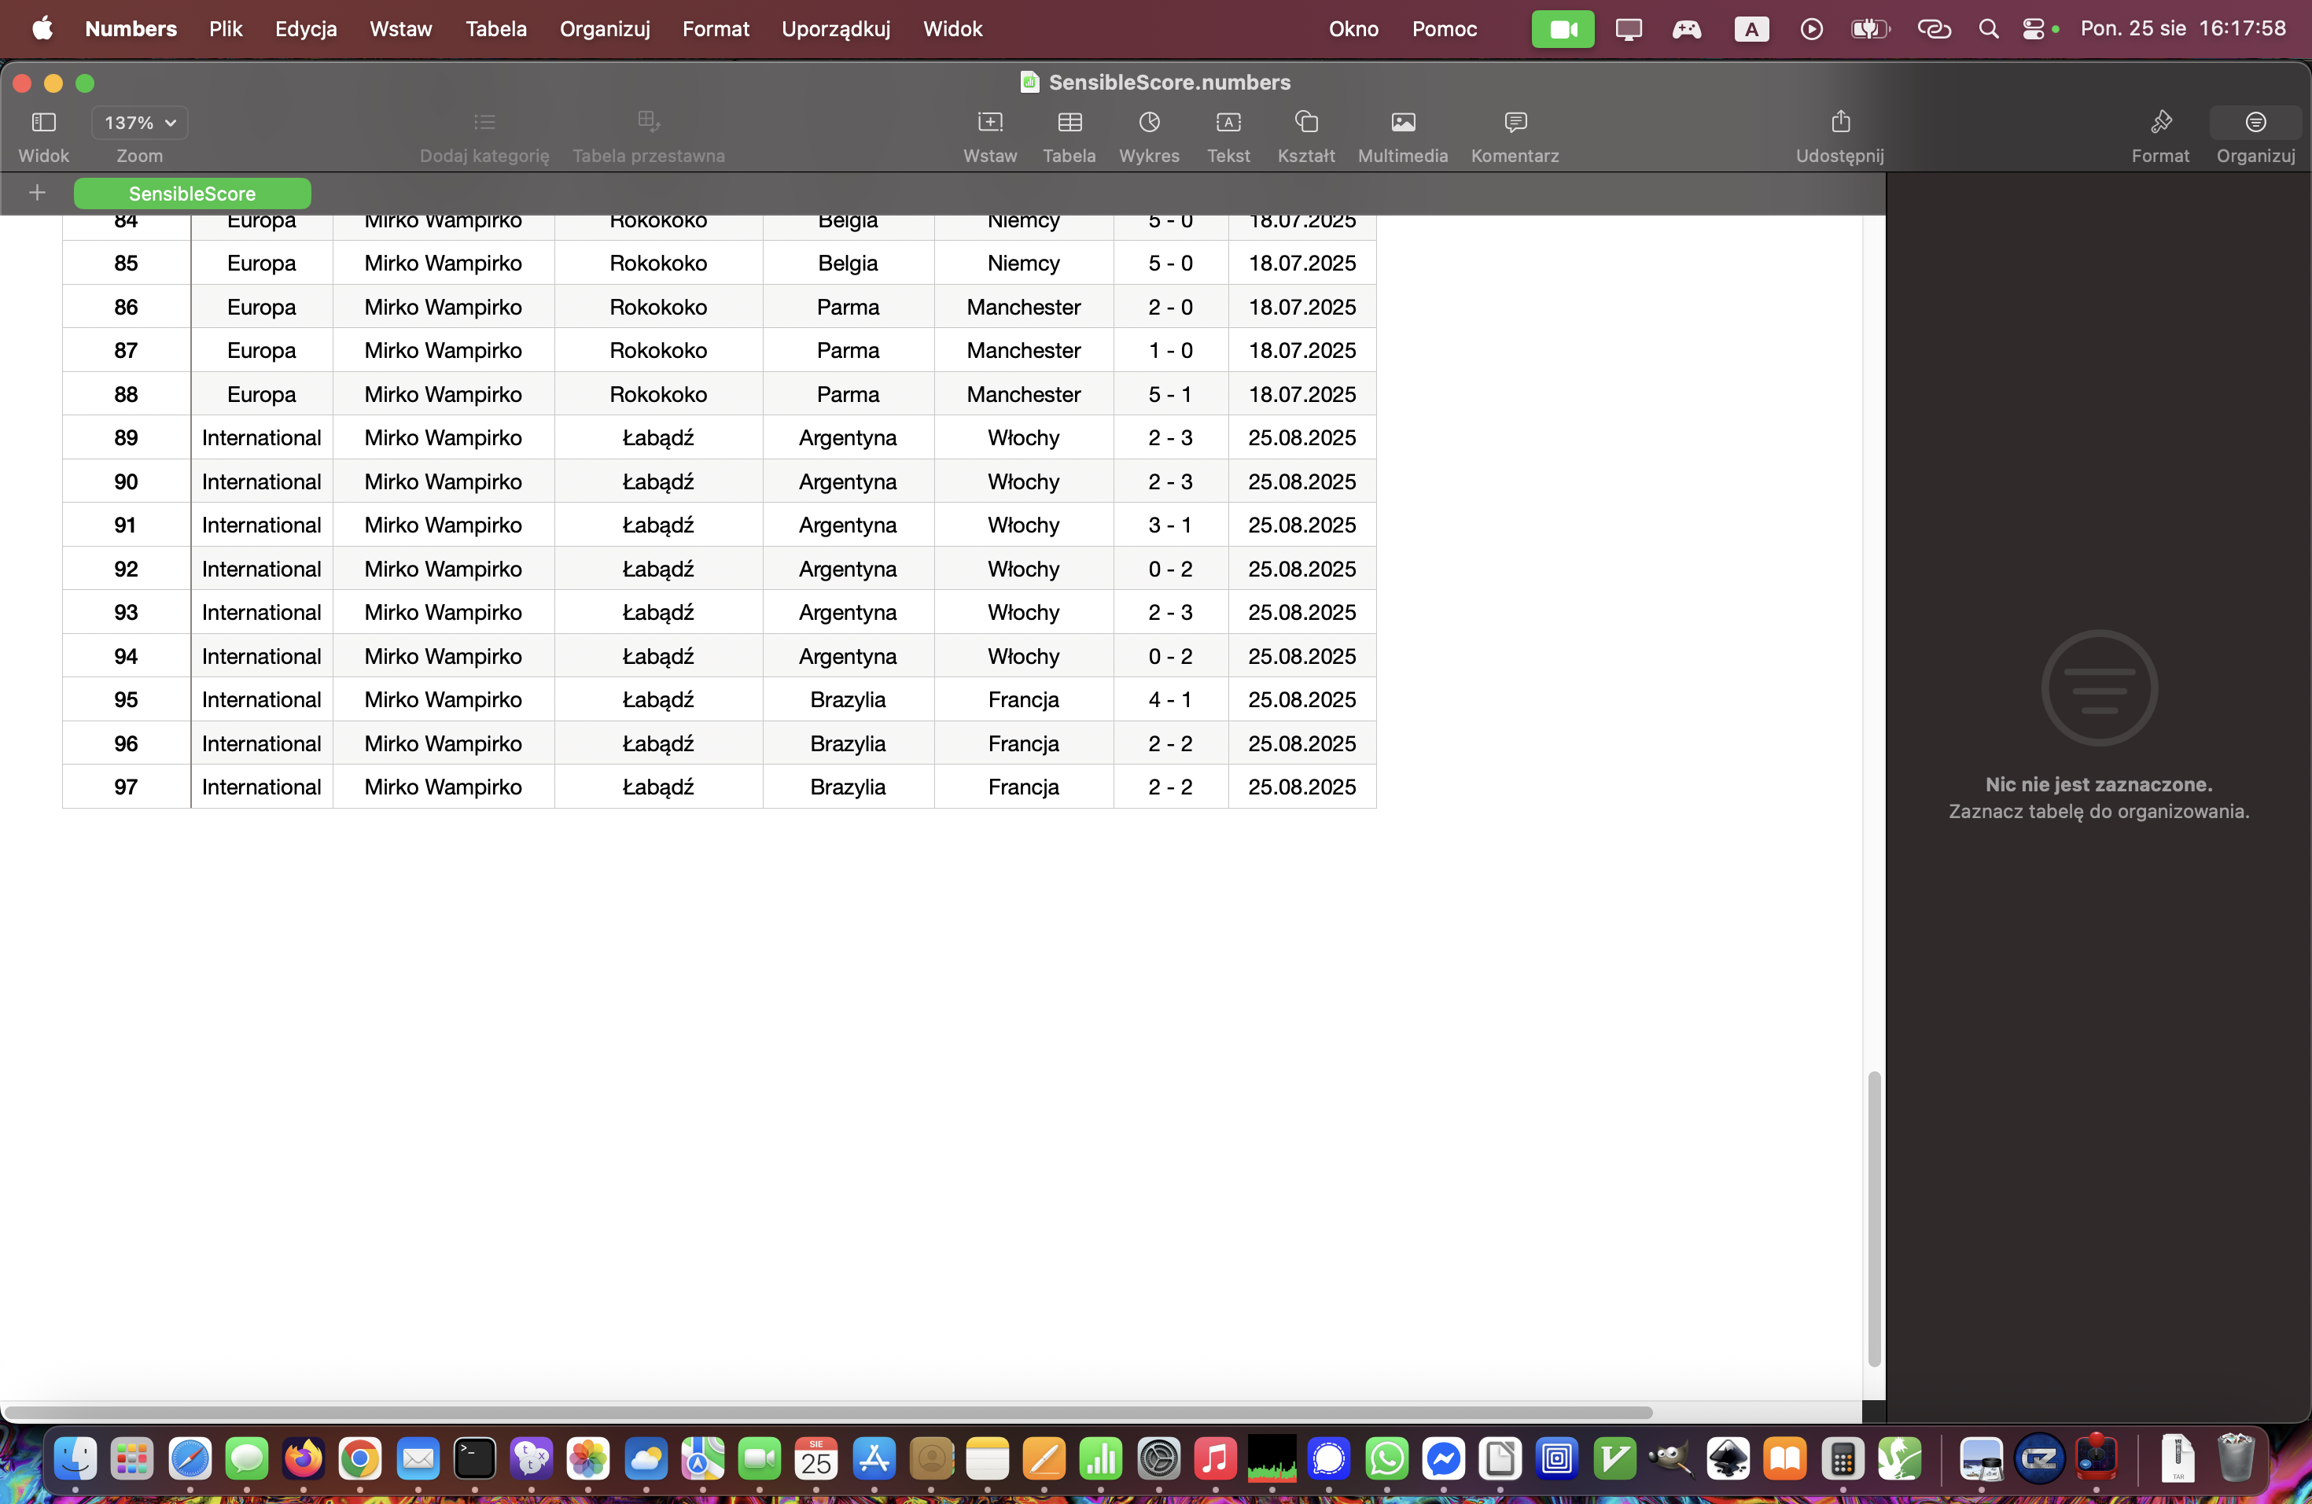Open the 137% zoom dropdown

(x=140, y=123)
